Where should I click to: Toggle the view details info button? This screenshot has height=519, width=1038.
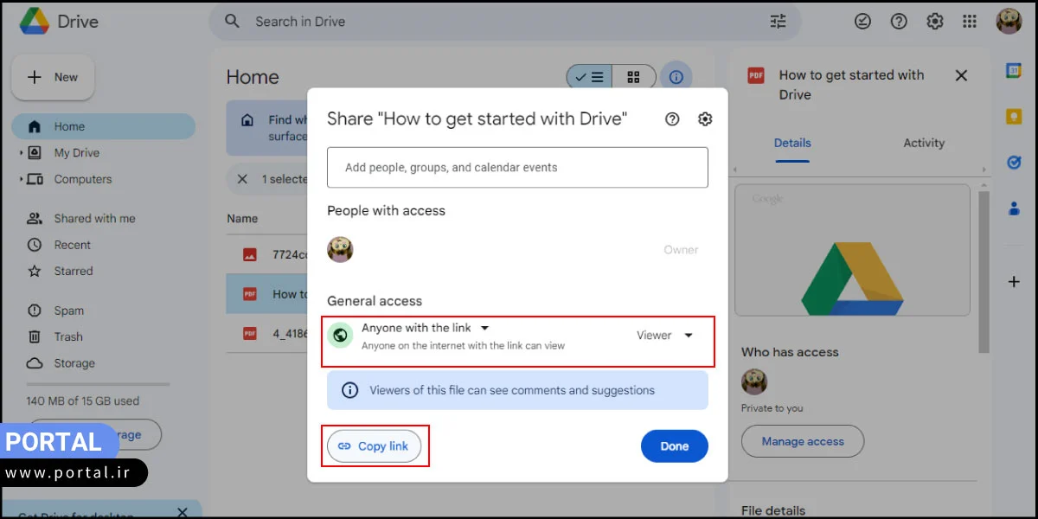click(x=676, y=77)
